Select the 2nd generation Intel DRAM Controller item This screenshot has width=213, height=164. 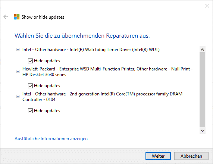click(103, 97)
